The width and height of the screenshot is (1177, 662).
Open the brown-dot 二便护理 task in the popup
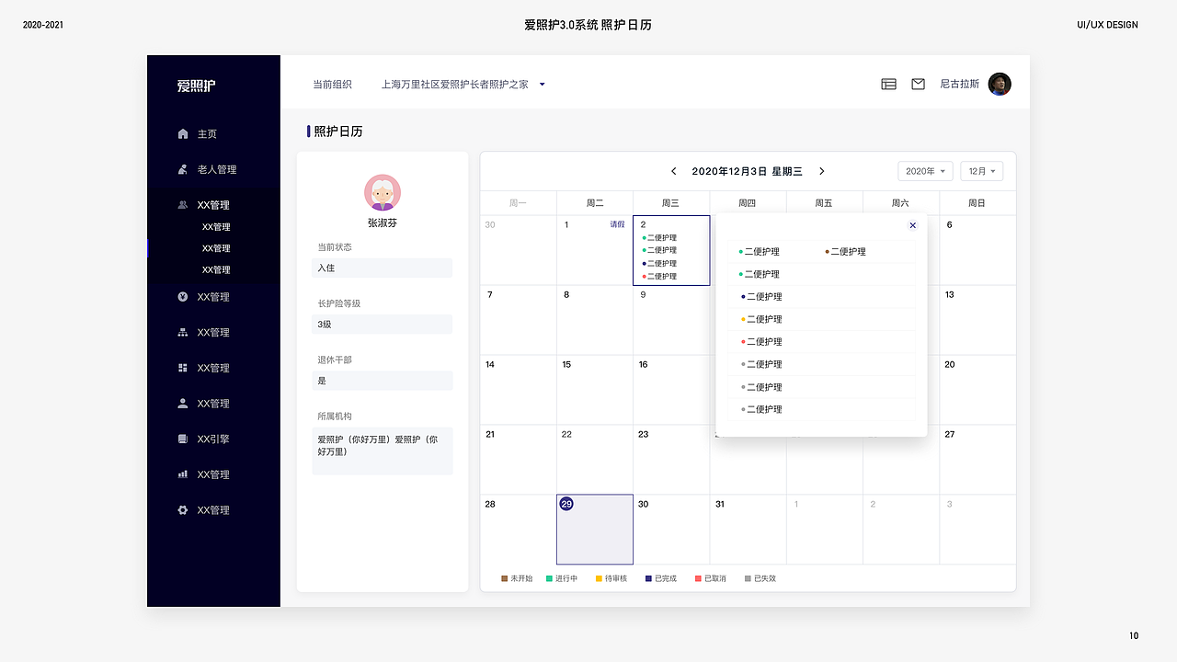[x=845, y=252]
